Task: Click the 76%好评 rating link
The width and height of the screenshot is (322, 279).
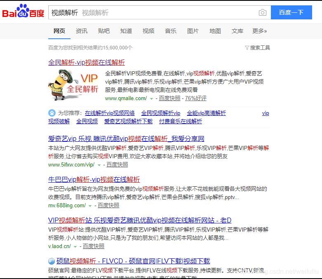Action: 196,98
